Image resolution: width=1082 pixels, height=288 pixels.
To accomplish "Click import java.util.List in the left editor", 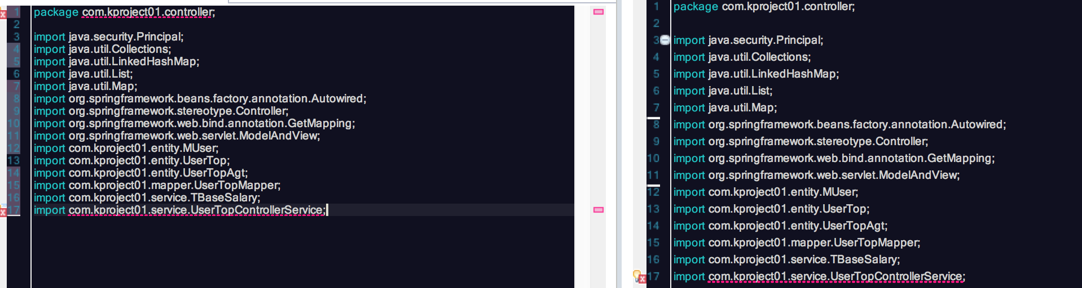I will (83, 74).
